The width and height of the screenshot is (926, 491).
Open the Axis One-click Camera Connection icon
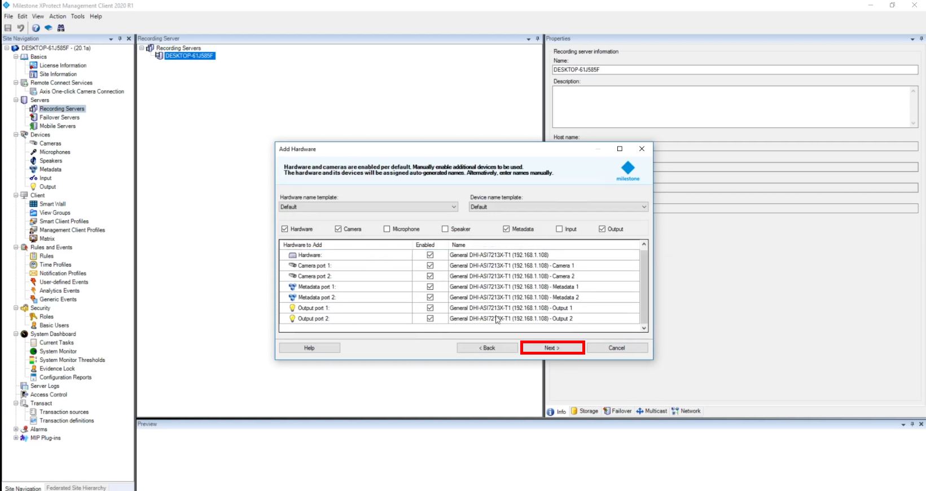(x=33, y=91)
